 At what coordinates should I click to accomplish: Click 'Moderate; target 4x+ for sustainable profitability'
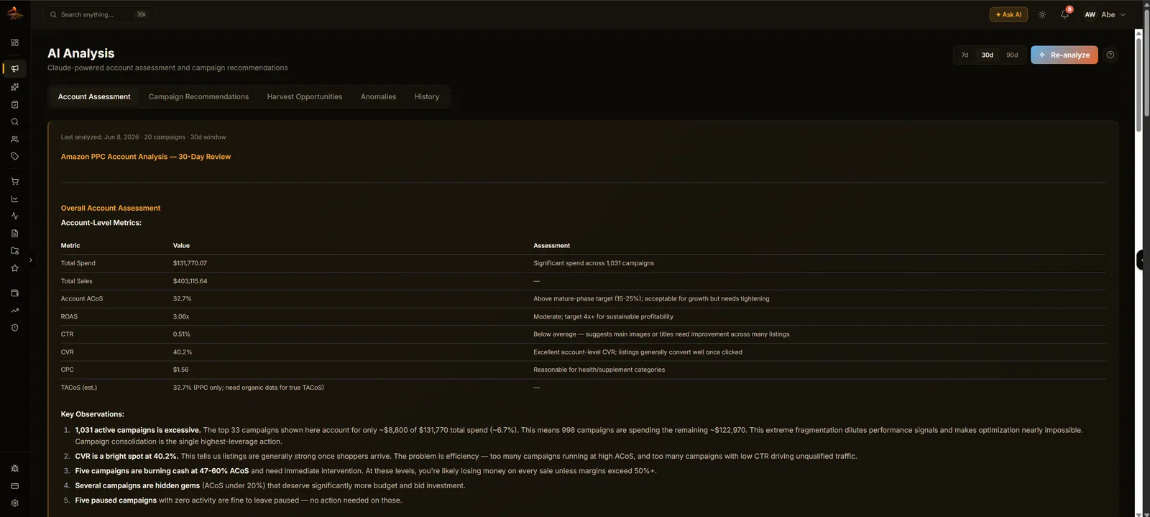(603, 316)
